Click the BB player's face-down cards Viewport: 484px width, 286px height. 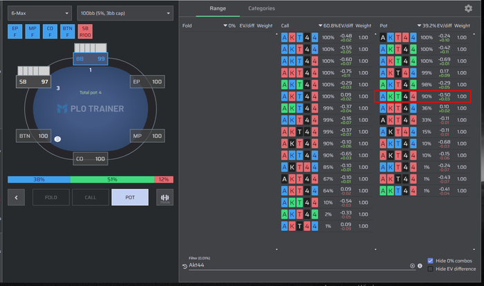(x=91, y=48)
